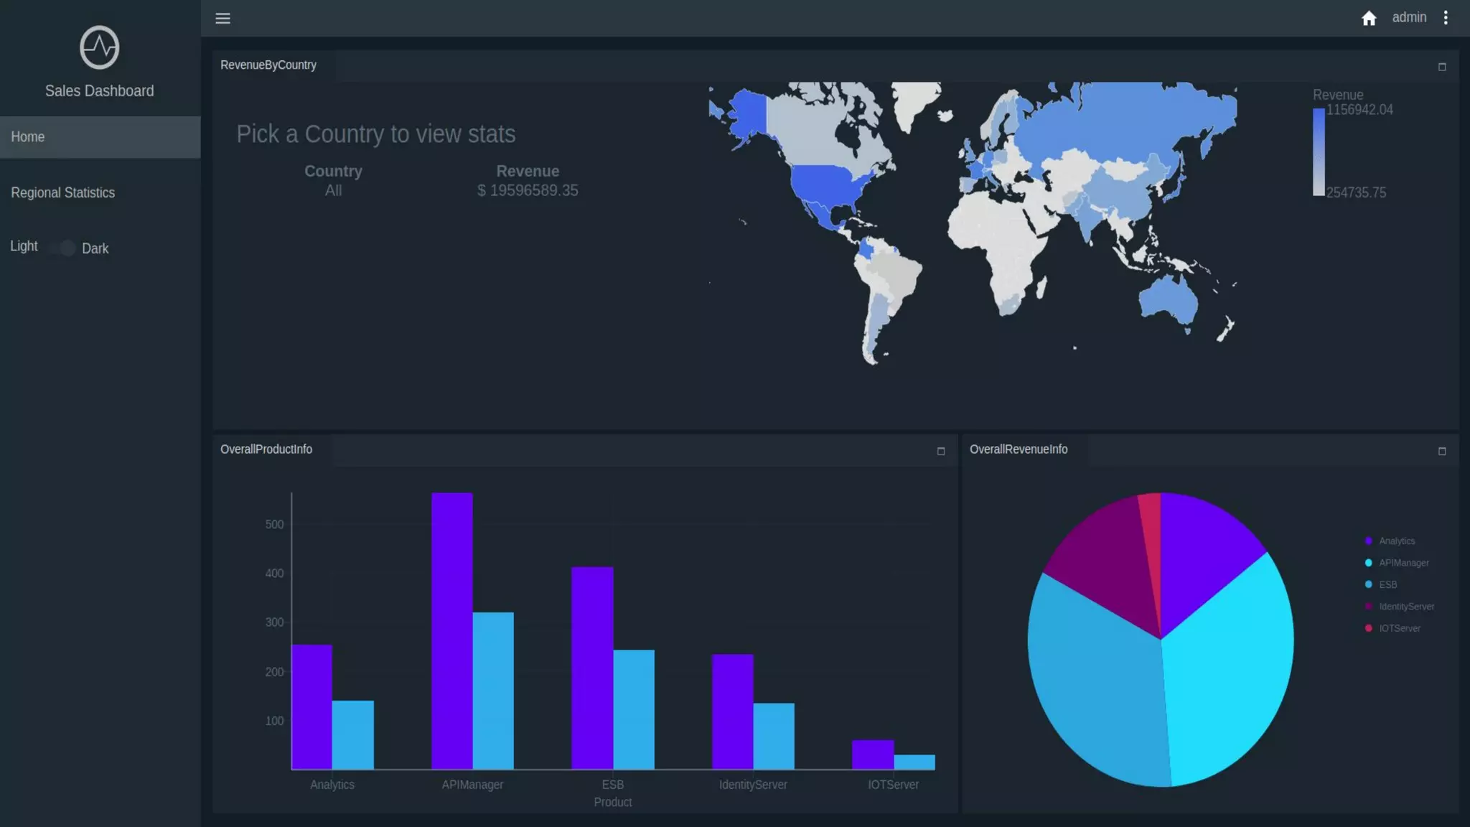This screenshot has width=1470, height=827.
Task: Click the home icon in top bar
Action: [1369, 19]
